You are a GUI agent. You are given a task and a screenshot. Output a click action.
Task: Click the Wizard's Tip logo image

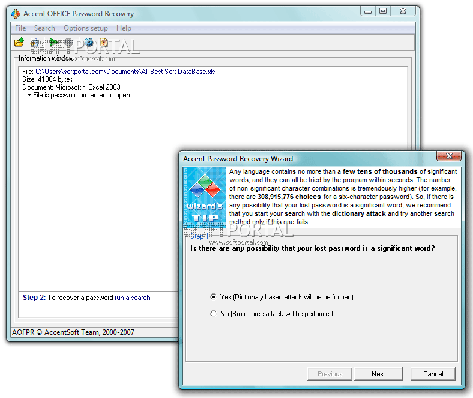[x=205, y=197]
